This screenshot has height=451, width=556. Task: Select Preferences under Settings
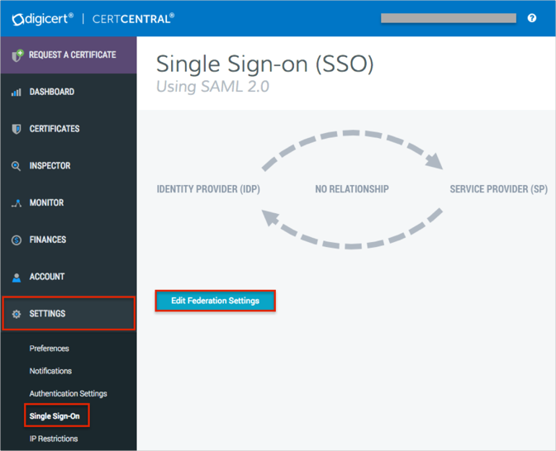(x=49, y=349)
